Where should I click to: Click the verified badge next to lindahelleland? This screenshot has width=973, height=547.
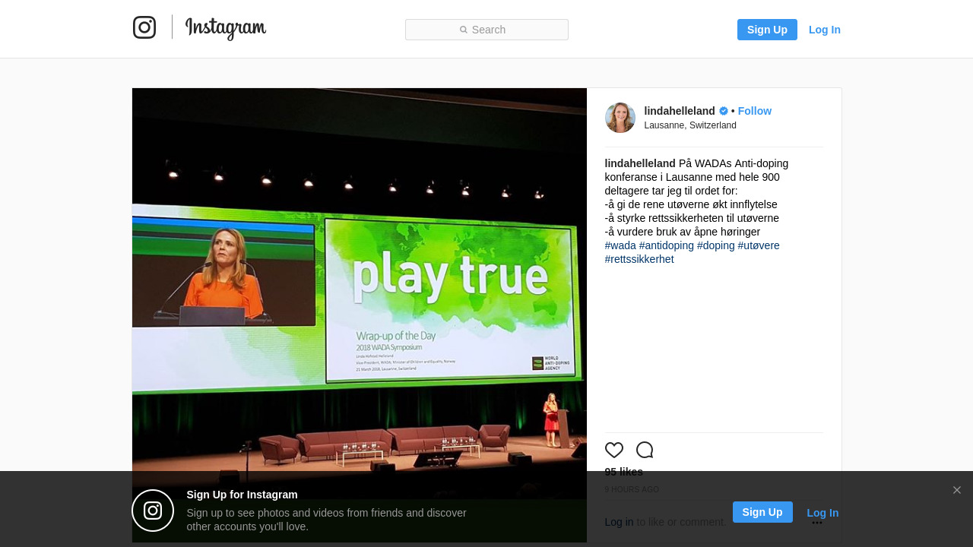click(724, 111)
